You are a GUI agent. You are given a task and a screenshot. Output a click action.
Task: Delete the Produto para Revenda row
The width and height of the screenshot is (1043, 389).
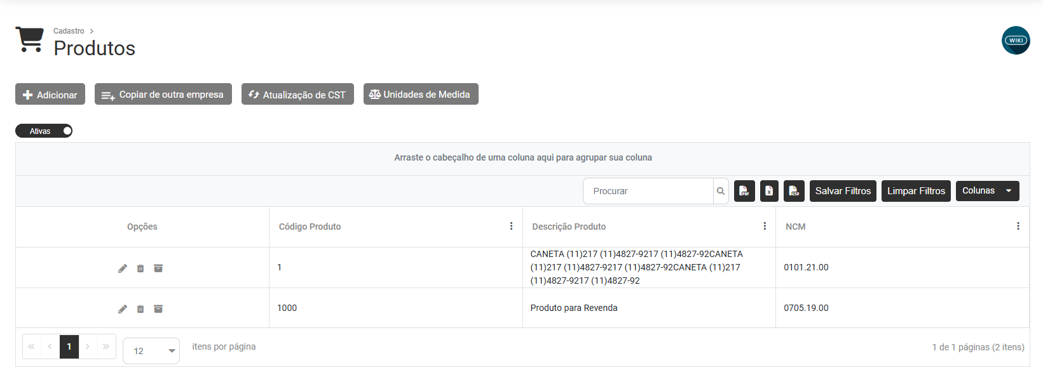pyautogui.click(x=140, y=309)
